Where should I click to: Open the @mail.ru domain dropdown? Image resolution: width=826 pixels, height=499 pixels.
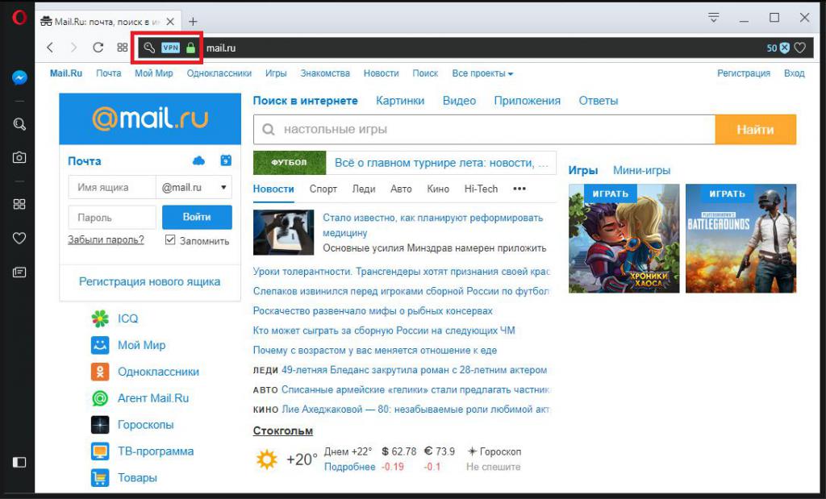click(194, 187)
